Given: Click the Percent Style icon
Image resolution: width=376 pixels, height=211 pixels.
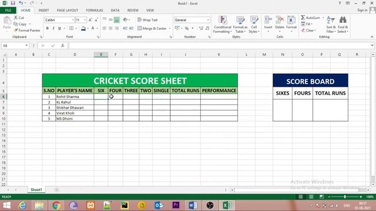Looking at the screenshot, I should [x=187, y=28].
